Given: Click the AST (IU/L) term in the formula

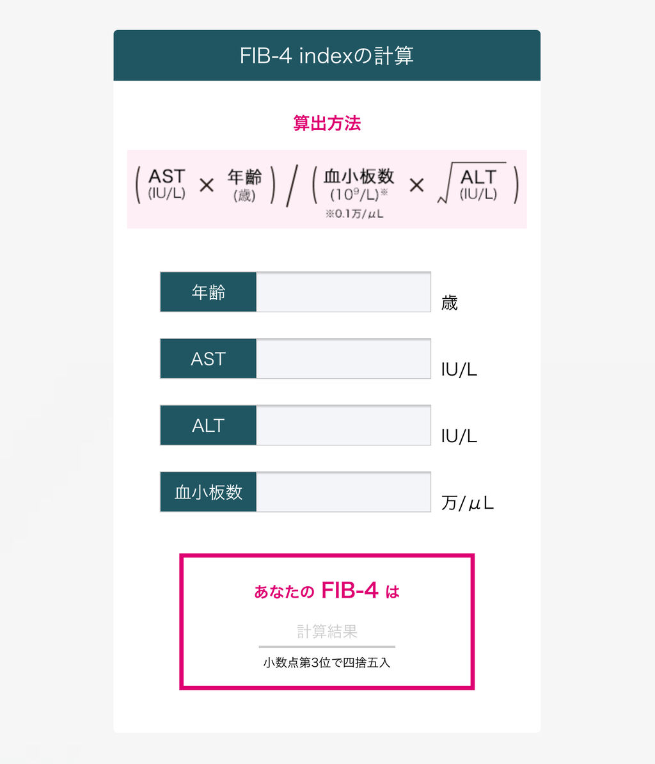Looking at the screenshot, I should click(166, 184).
